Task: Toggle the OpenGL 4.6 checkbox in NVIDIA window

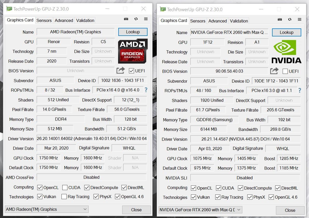Action: click(x=271, y=197)
